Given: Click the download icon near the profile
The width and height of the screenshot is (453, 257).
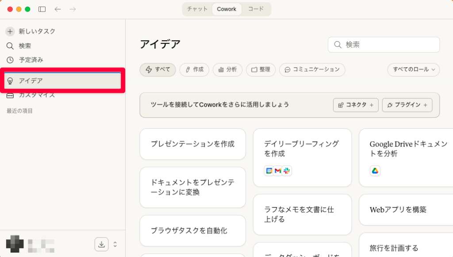Looking at the screenshot, I should tap(101, 244).
